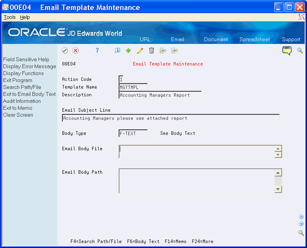Click F4=Search Path/File function key text
The height and width of the screenshot is (248, 307).
coord(96,241)
